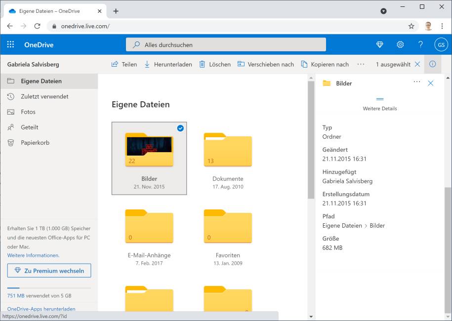Reload the page in the browser
Image resolution: width=452 pixels, height=321 pixels.
tap(37, 26)
